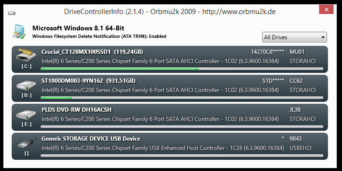Click the arrow on the All Drives combo box
This screenshot has width=342, height=171.
[323, 37]
